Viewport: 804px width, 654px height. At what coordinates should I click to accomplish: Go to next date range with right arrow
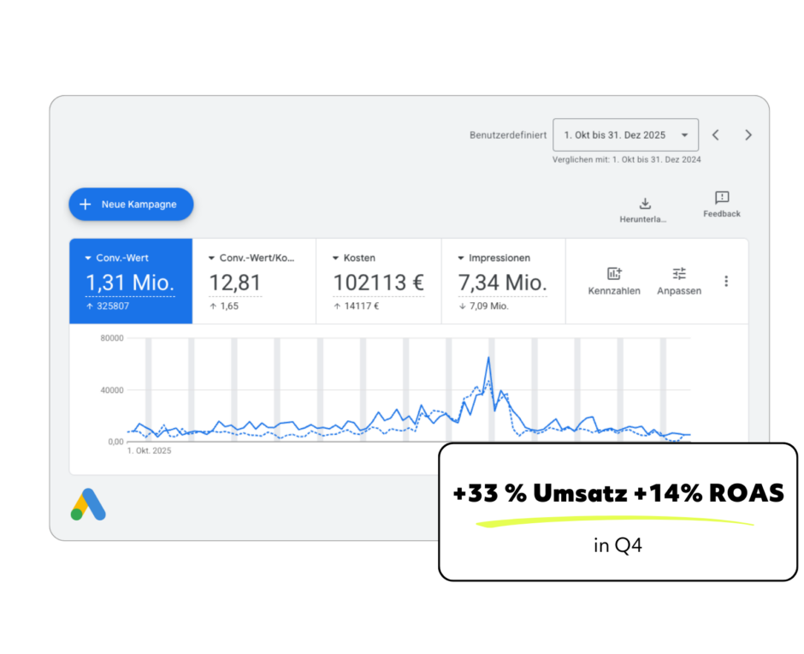[748, 135]
